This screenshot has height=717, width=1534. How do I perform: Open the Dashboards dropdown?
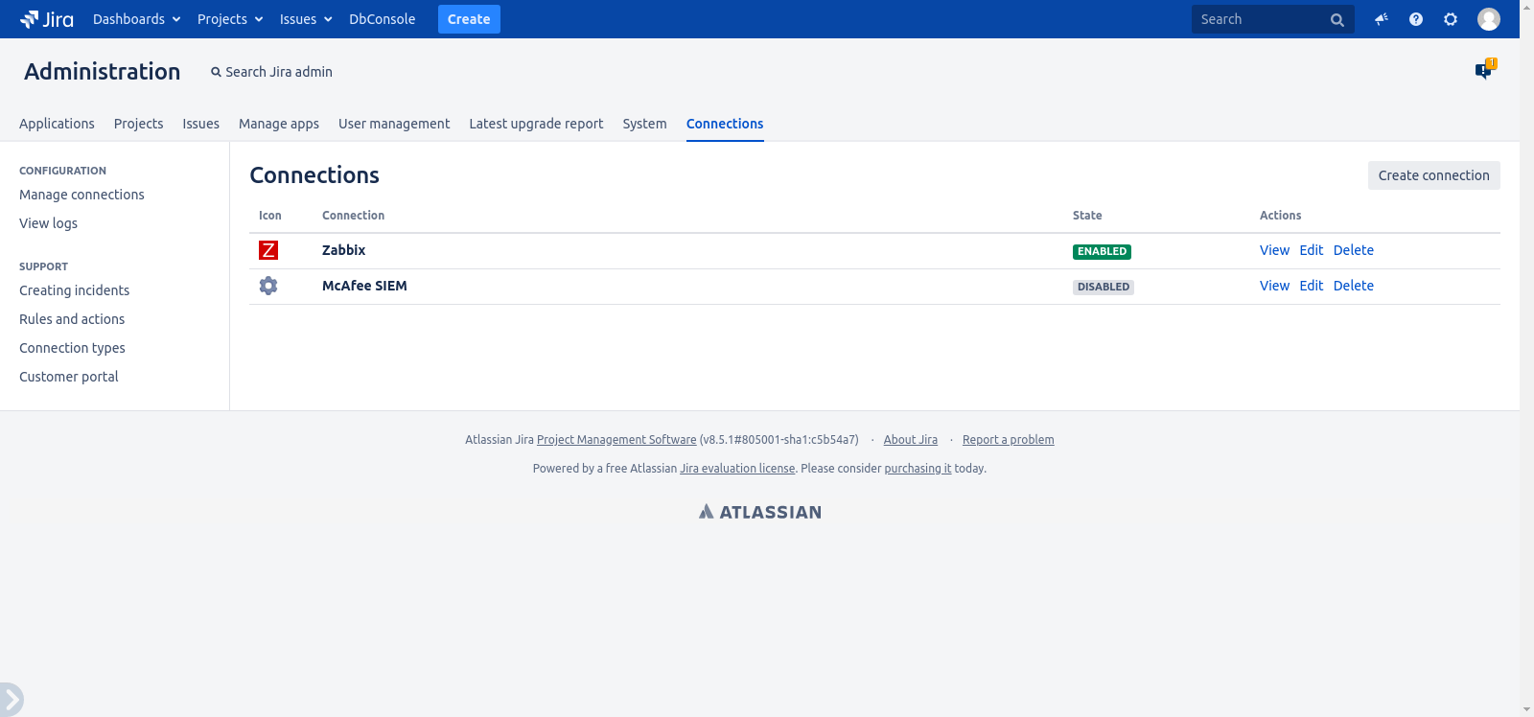pos(137,19)
